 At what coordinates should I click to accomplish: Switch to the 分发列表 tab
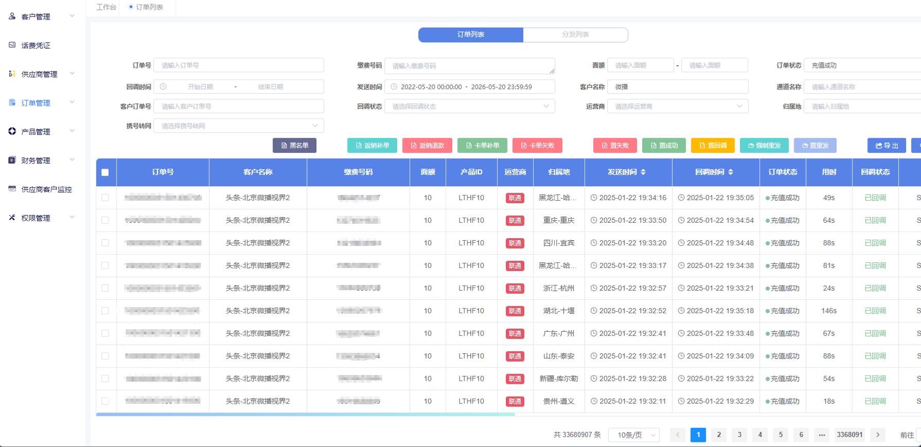click(x=575, y=34)
